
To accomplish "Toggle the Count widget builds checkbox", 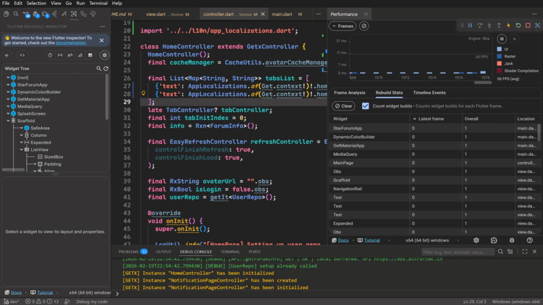I will point(365,106).
